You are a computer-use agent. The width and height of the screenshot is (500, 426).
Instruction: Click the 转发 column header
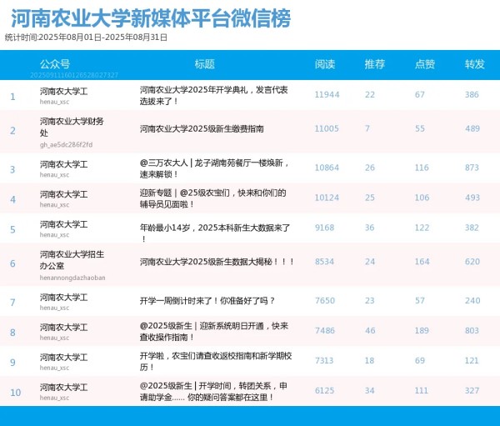click(x=475, y=64)
